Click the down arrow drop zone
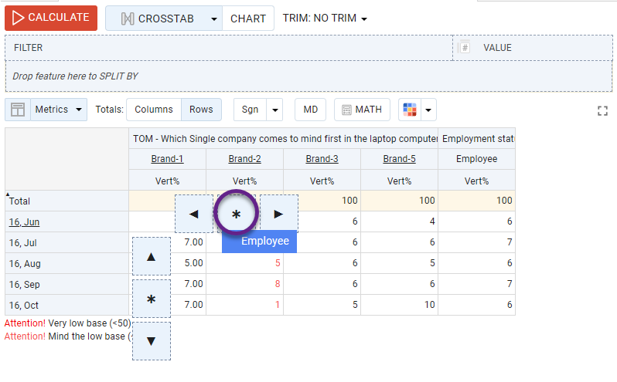Viewport: 617px width, 382px height. 152,340
